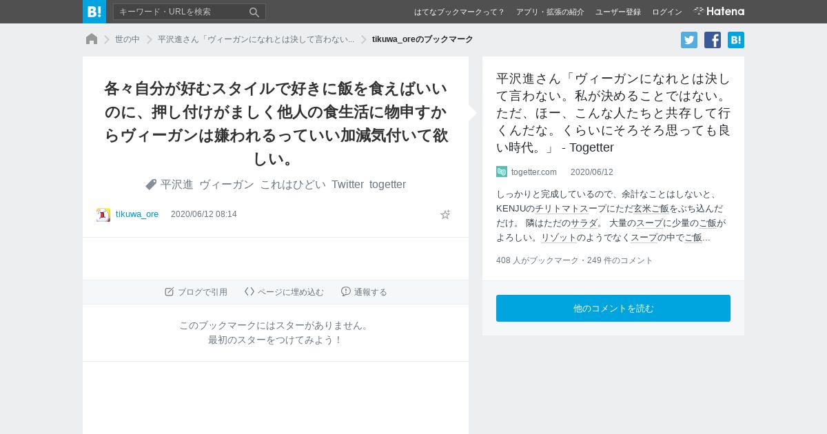
Task: Click text このブックマークにはスターがありません。
Action: tap(276, 325)
